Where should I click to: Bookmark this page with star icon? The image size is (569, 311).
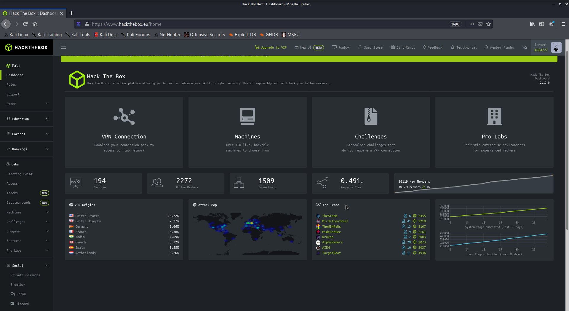[488, 24]
